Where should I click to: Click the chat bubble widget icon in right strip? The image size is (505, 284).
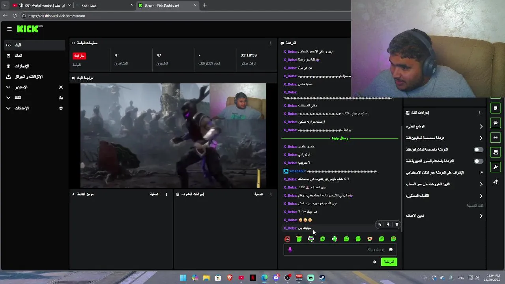pyautogui.click(x=496, y=123)
